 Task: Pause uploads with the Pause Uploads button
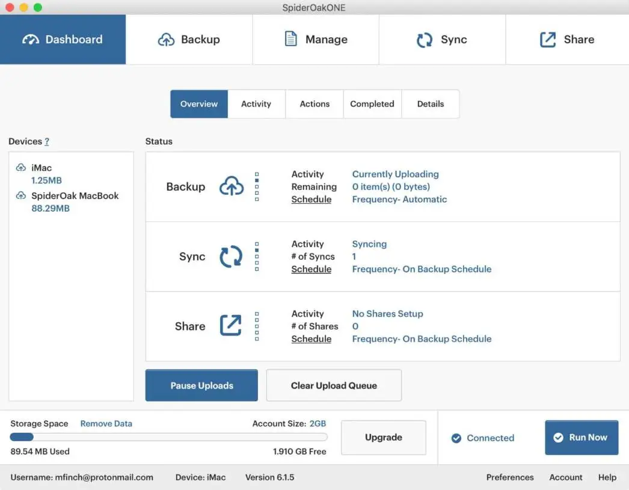coord(202,385)
